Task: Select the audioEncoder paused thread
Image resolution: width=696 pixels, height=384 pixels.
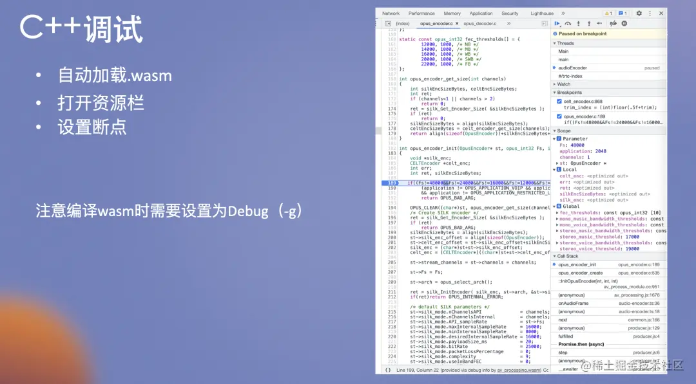Action: [609, 68]
